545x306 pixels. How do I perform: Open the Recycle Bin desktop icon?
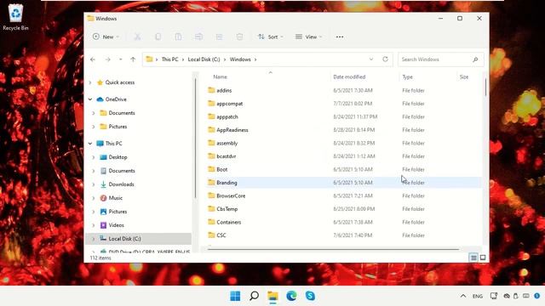15,17
